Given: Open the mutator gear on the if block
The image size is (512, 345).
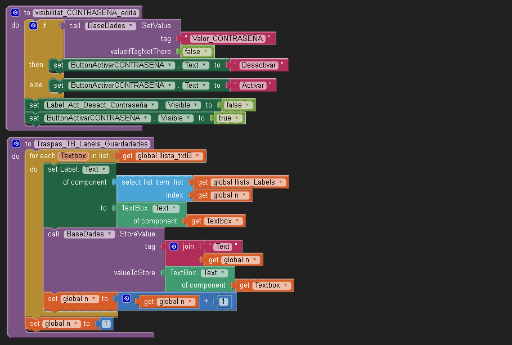Looking at the screenshot, I should (33, 26).
